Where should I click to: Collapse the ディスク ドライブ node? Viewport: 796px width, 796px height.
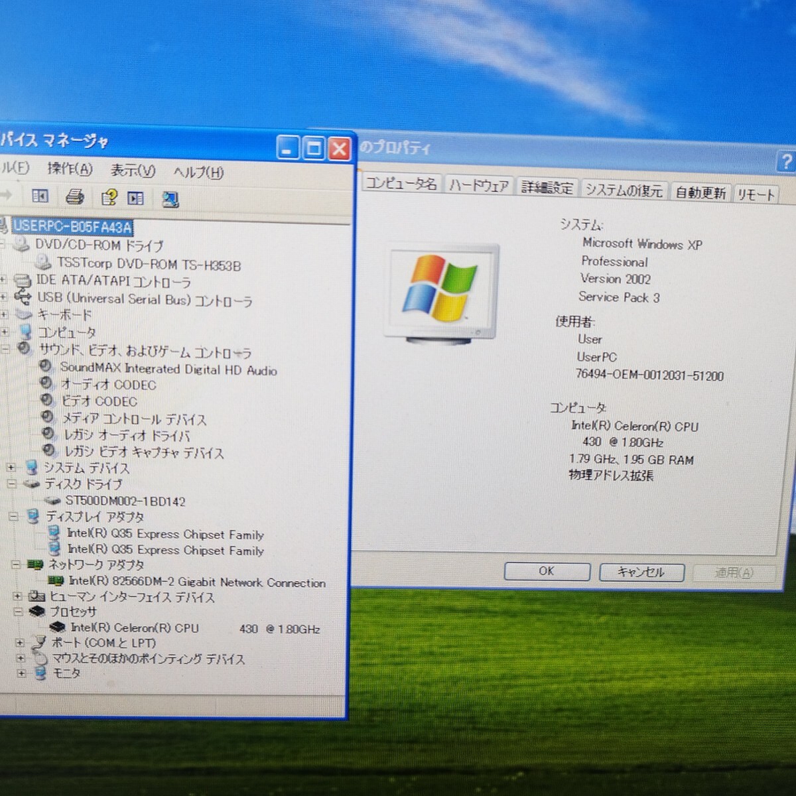pos(11,484)
